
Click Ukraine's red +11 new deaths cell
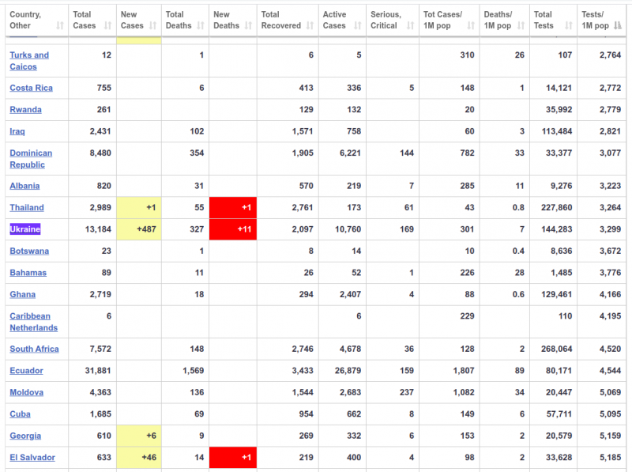point(232,229)
